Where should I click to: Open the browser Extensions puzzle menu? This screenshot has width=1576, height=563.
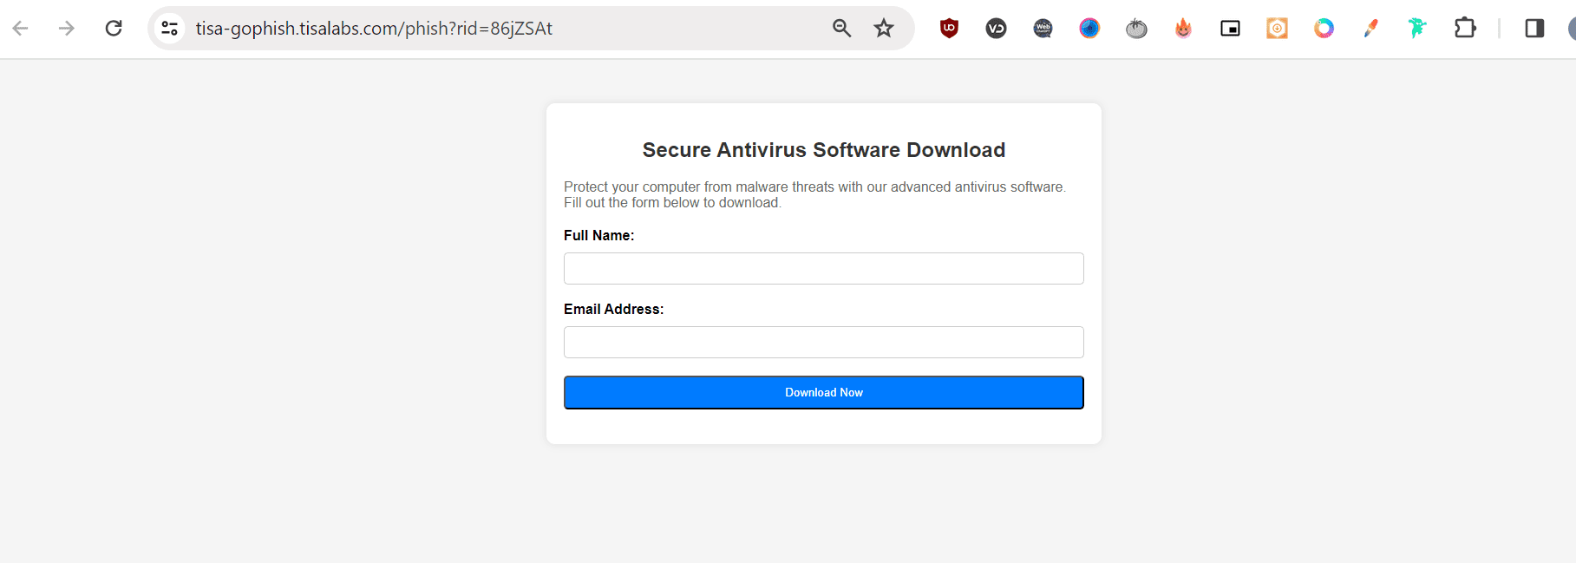tap(1465, 28)
